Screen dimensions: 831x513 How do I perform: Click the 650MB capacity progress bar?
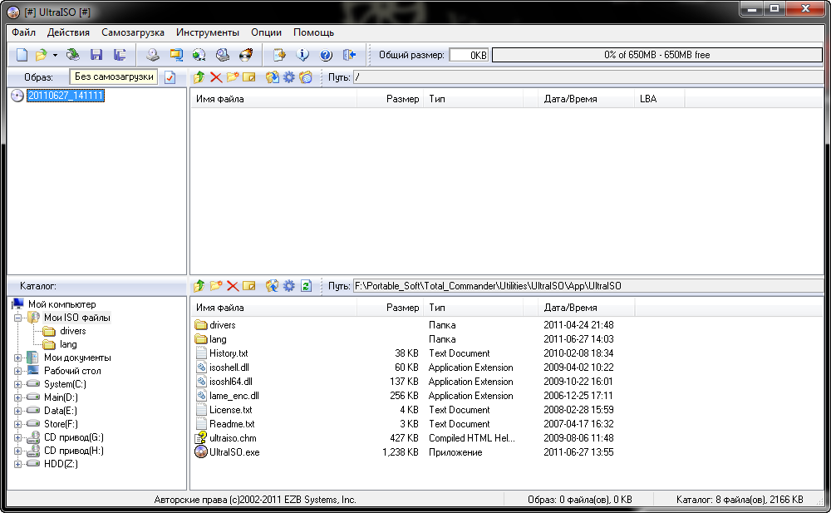(x=657, y=55)
